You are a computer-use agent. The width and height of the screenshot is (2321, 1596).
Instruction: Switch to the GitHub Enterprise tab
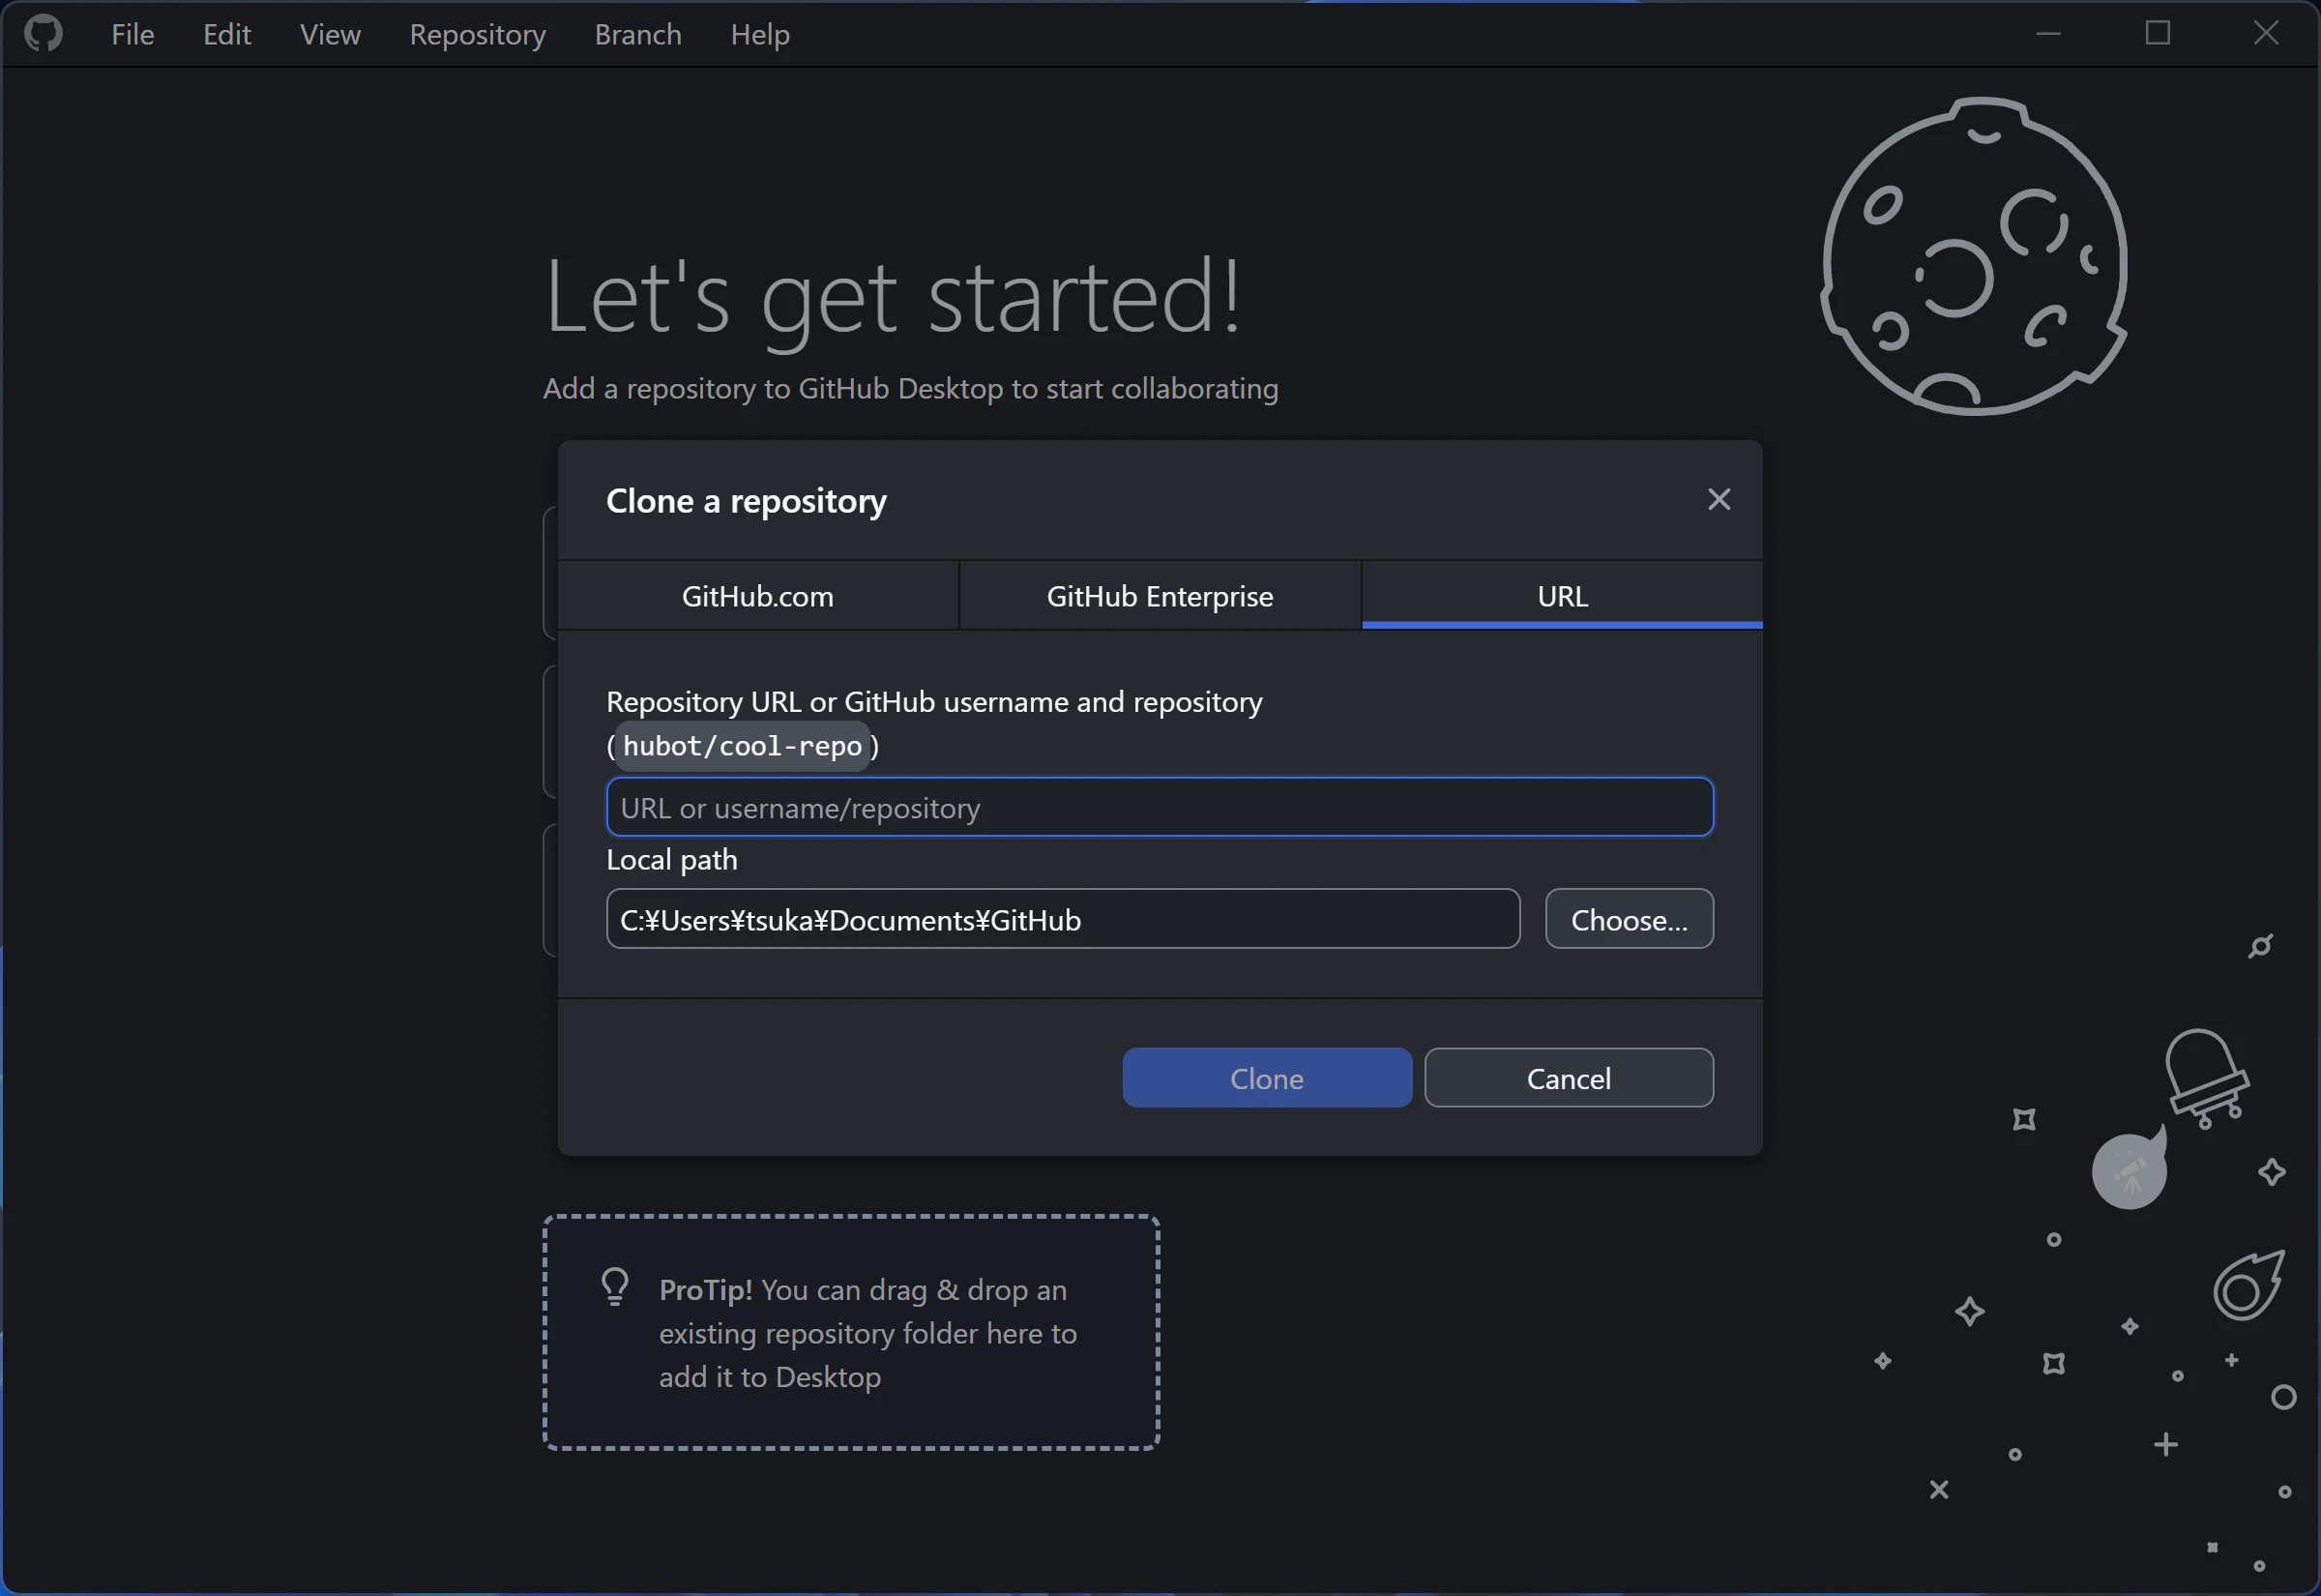pyautogui.click(x=1160, y=596)
